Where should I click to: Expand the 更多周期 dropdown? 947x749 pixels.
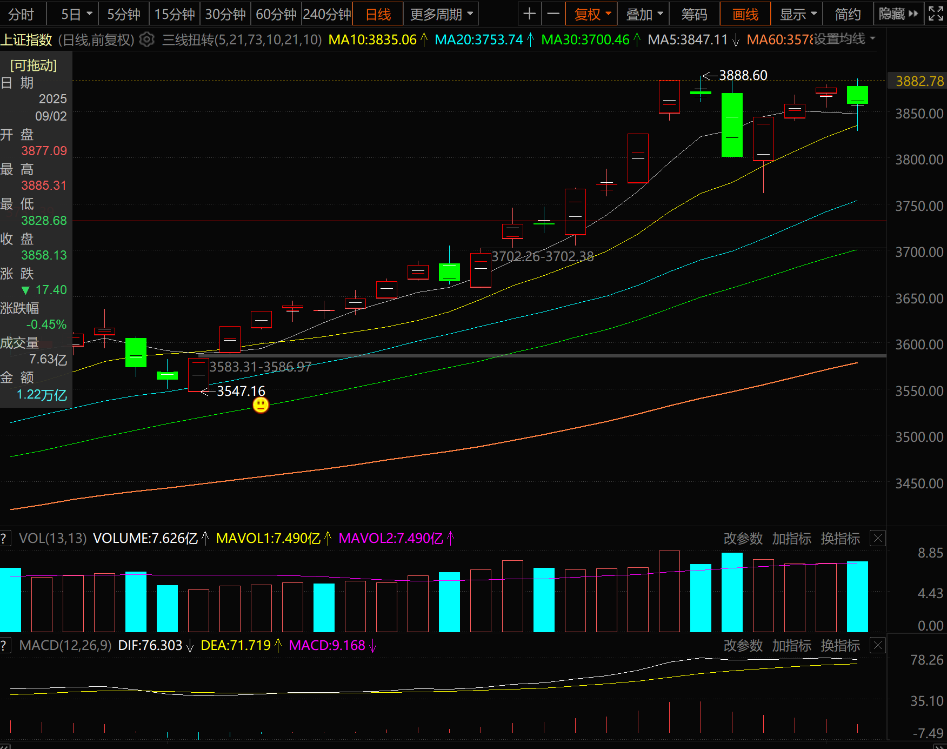point(441,14)
